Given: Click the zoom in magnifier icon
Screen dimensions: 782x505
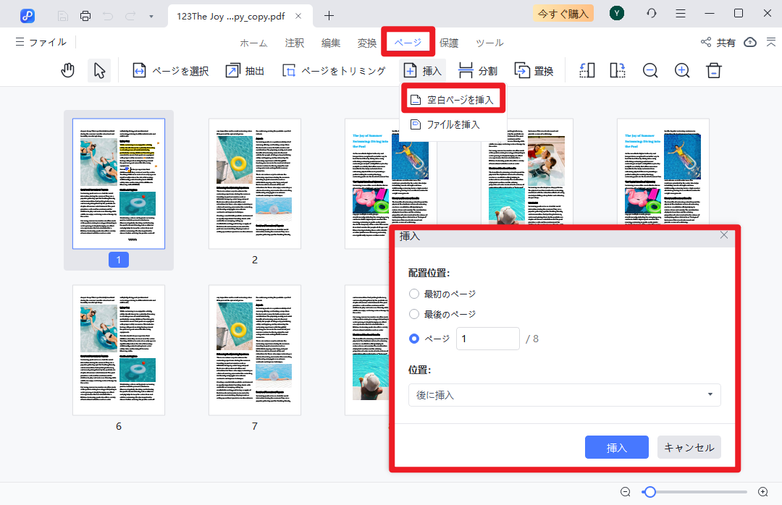Looking at the screenshot, I should [x=682, y=70].
